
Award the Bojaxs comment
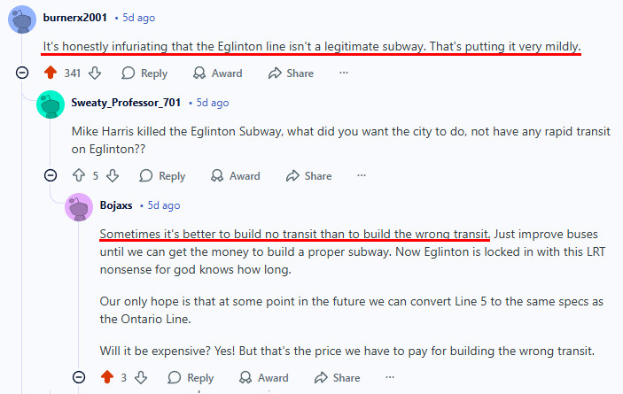coord(263,378)
